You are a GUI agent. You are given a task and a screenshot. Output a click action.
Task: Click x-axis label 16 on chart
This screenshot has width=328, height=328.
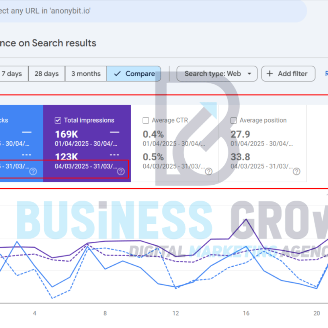coord(246,313)
